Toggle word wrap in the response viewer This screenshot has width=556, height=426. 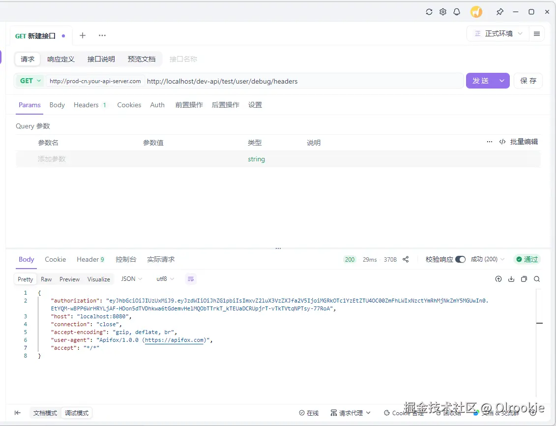click(191, 278)
